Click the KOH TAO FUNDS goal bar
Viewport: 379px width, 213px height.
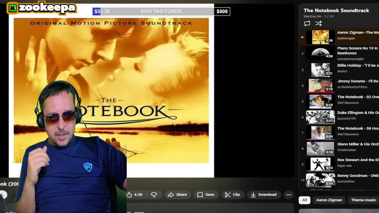coord(161,12)
